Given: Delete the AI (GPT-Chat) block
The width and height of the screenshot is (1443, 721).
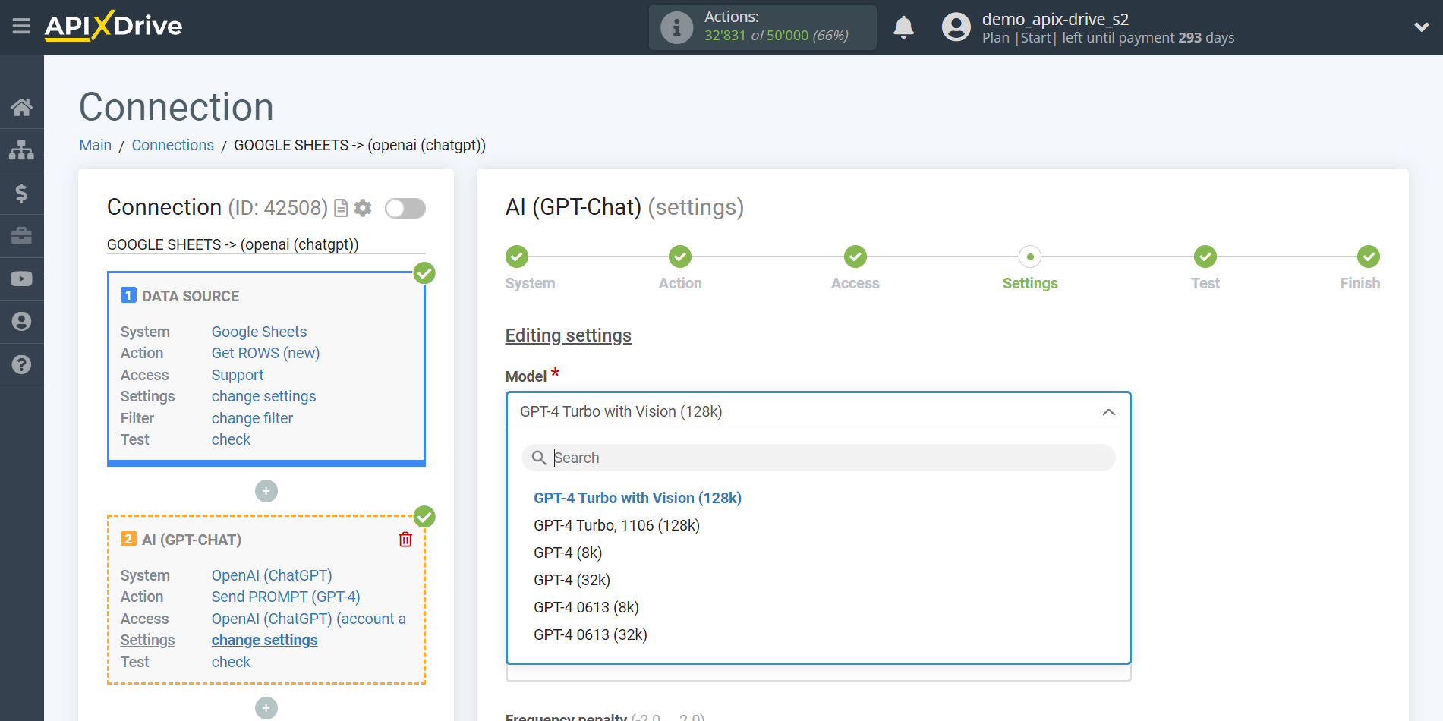Looking at the screenshot, I should pos(405,540).
